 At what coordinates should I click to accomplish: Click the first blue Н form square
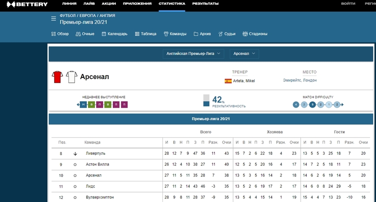pos(83,105)
